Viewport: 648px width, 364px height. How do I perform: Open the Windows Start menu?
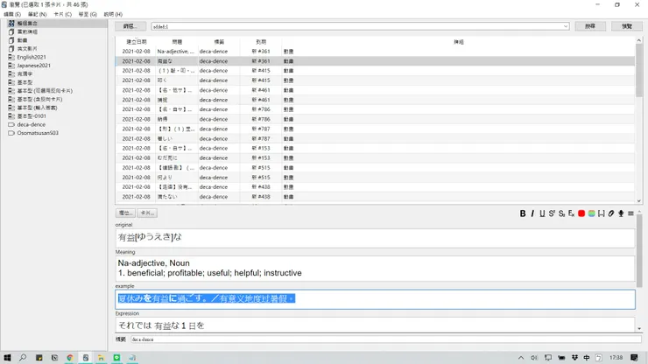coord(7,357)
